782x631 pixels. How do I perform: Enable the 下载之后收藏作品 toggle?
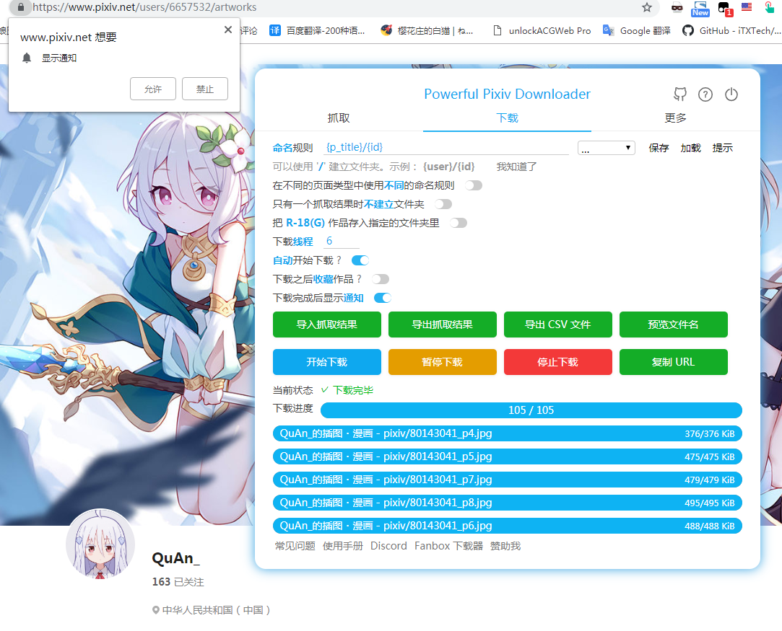[381, 278]
